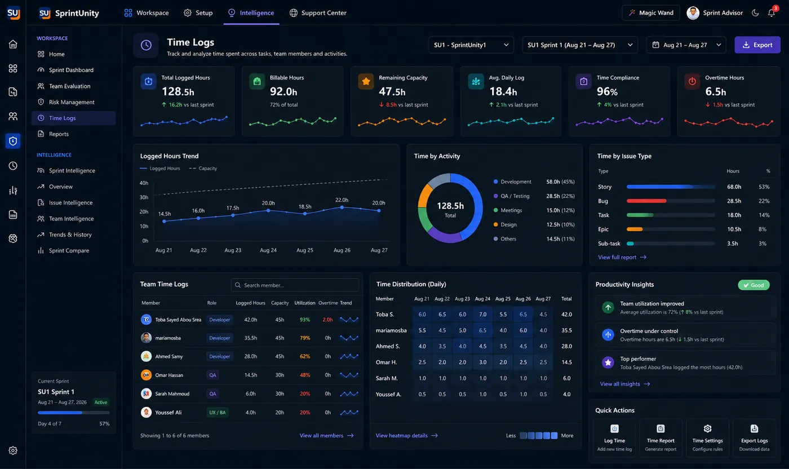Click the Overtime Hours power icon
This screenshot has height=469, width=789.
coord(692,82)
